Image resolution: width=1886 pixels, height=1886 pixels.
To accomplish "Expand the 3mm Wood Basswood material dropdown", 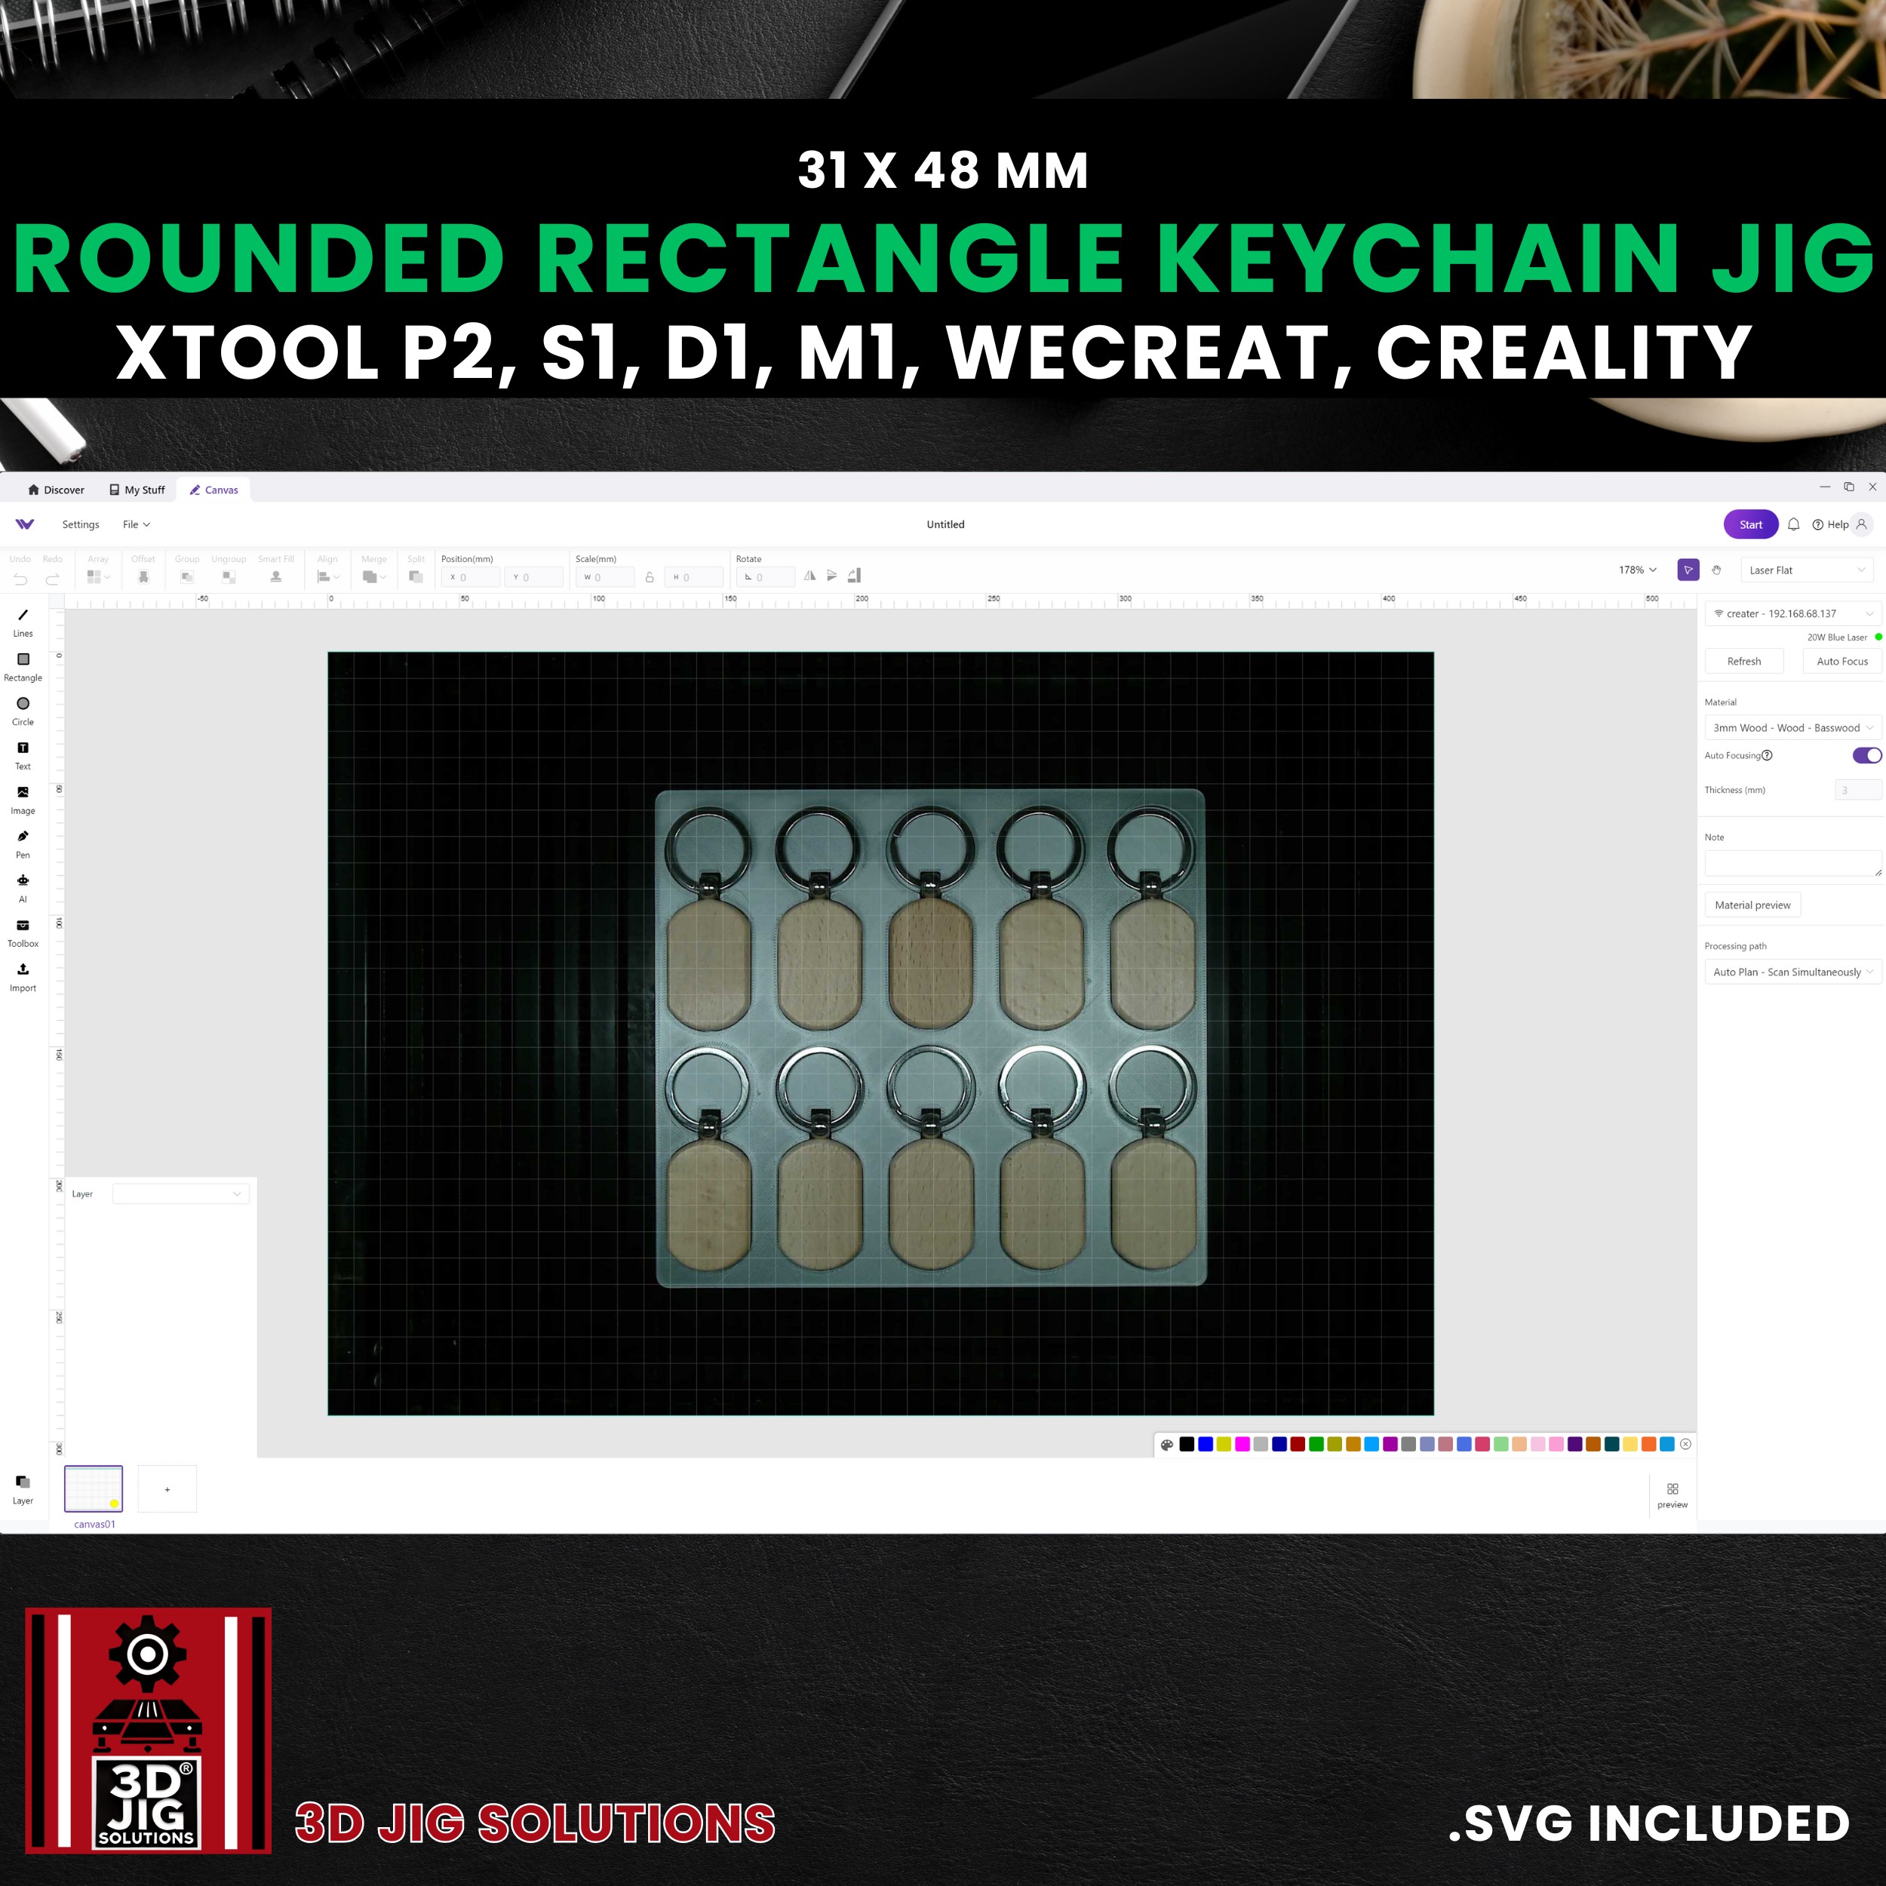I will tap(1792, 728).
